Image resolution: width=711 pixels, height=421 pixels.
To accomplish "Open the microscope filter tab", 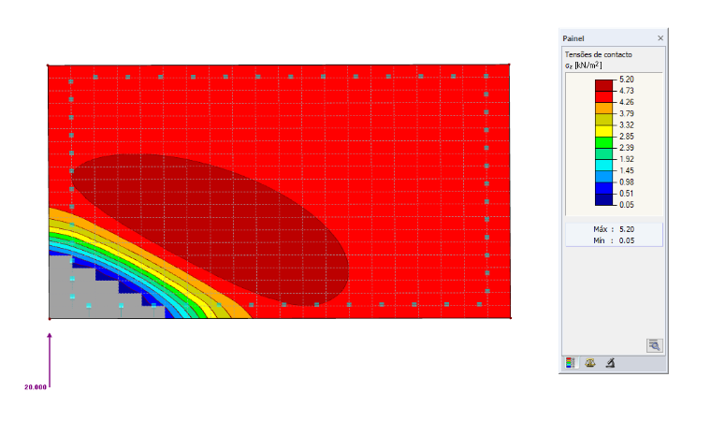I will pyautogui.click(x=610, y=362).
